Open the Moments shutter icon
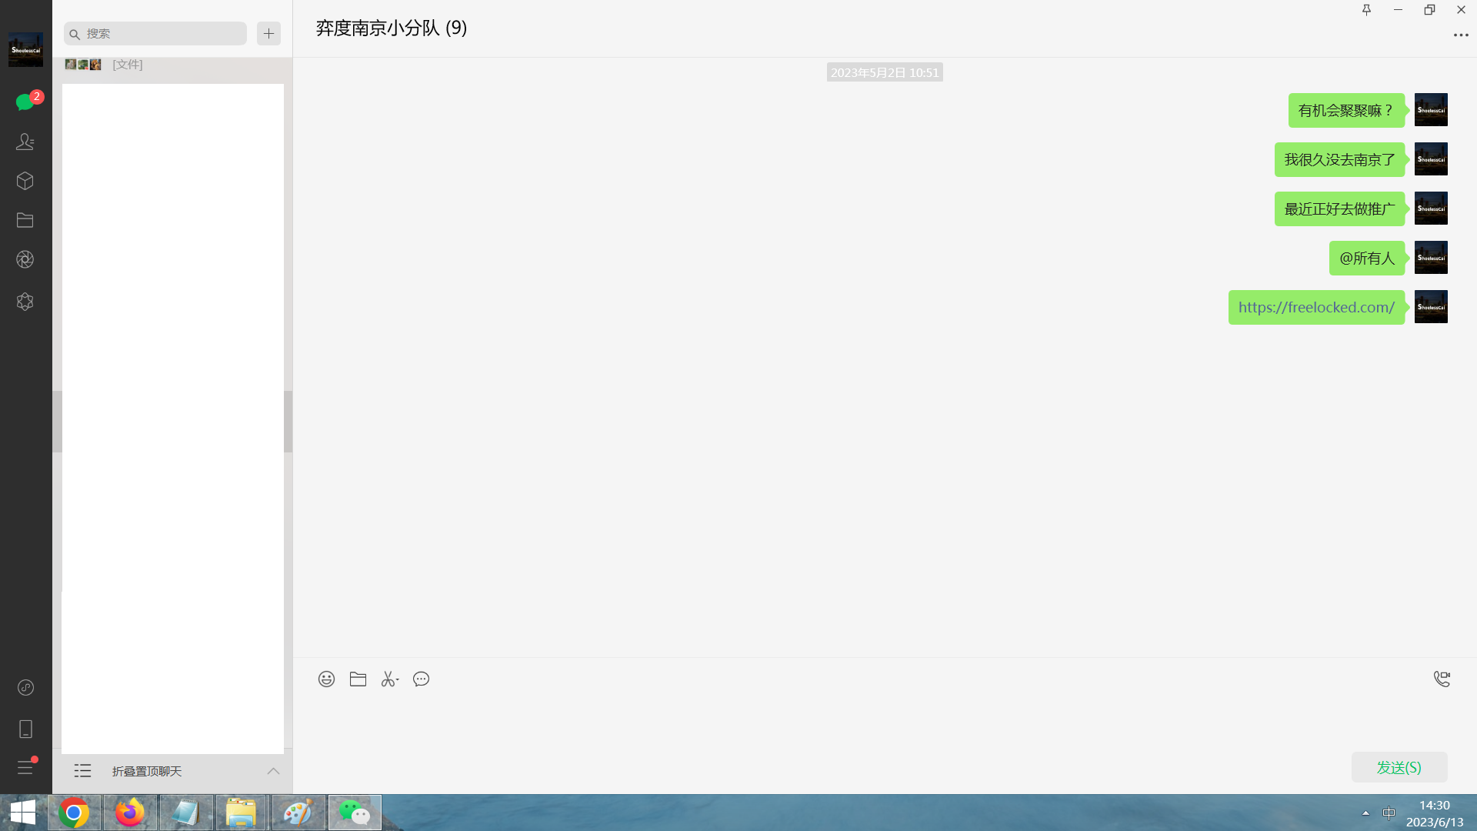This screenshot has width=1477, height=831. click(25, 259)
